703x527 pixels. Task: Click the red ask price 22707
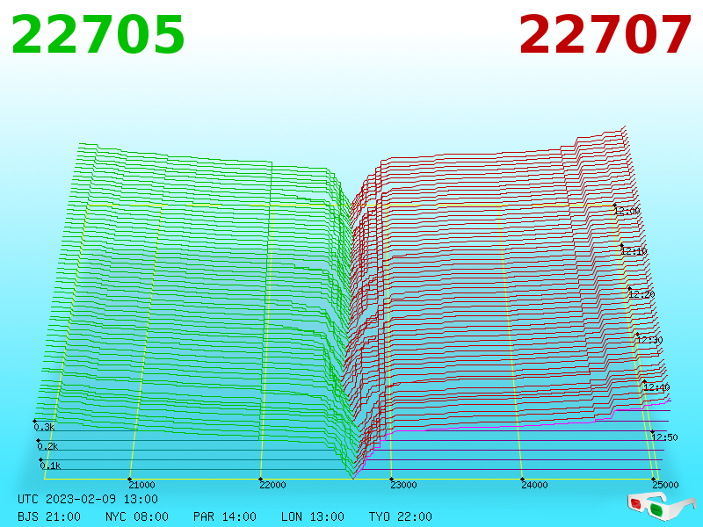click(x=605, y=35)
